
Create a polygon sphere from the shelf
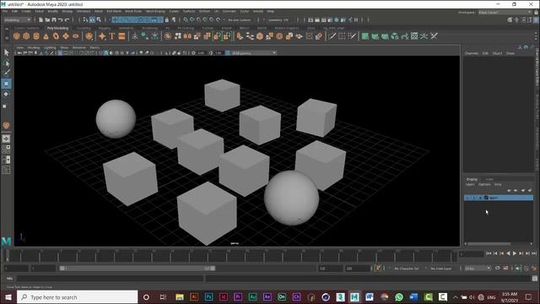pyautogui.click(x=16, y=36)
